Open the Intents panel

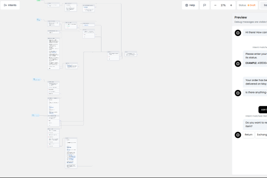coord(10,5)
